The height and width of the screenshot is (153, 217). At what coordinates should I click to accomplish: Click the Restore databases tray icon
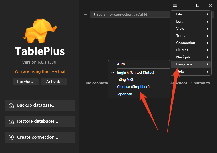tap(11, 121)
